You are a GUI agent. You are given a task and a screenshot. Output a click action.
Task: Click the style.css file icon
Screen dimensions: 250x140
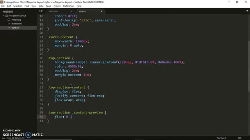tap(9, 28)
